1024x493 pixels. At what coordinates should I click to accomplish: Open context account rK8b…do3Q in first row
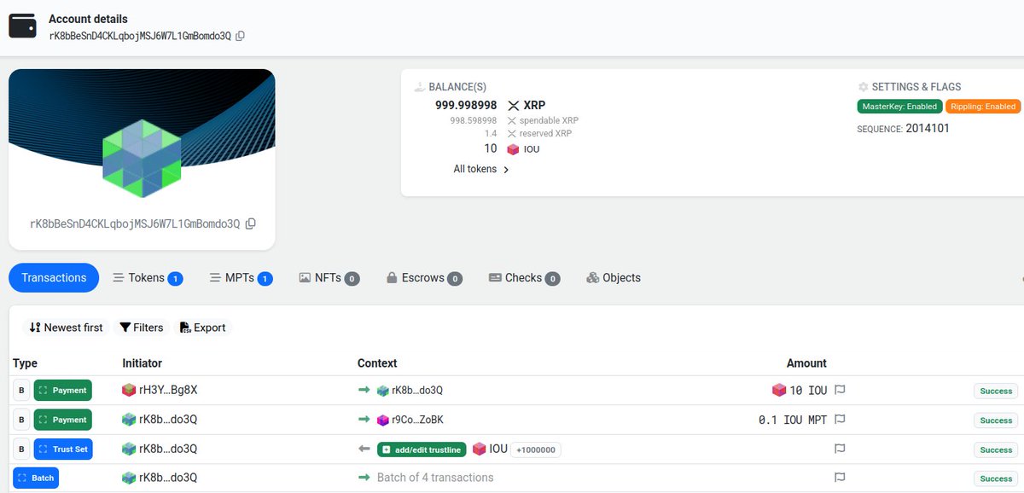click(x=417, y=391)
